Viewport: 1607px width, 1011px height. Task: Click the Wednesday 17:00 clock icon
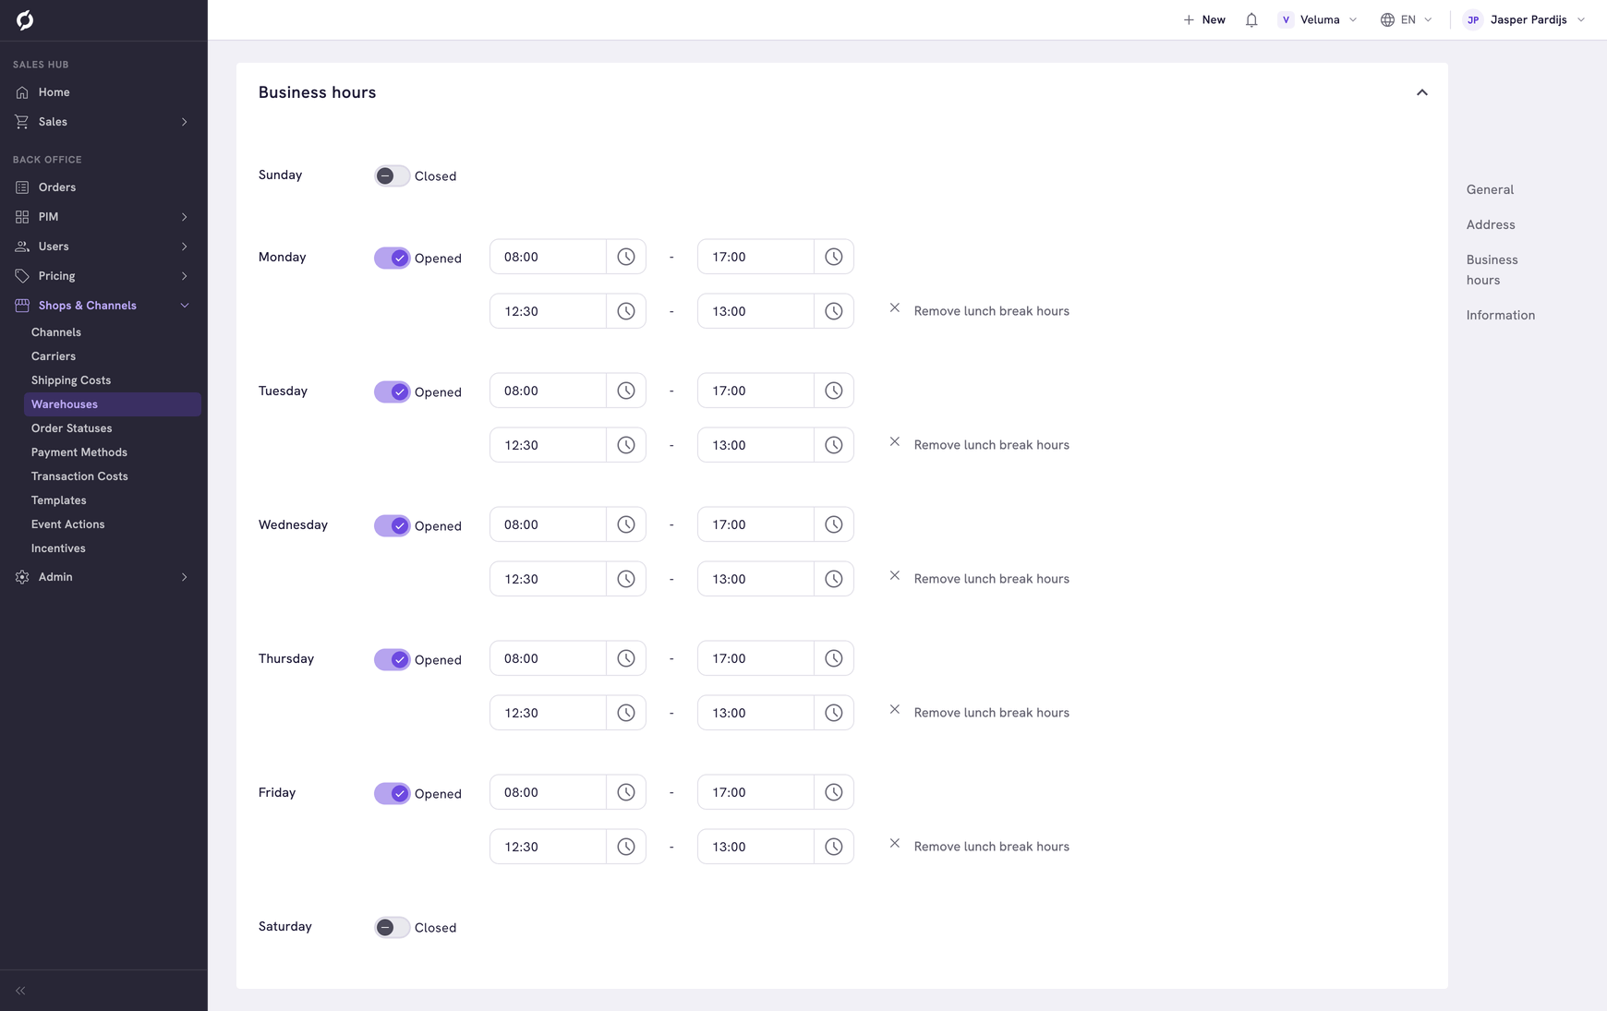click(834, 524)
